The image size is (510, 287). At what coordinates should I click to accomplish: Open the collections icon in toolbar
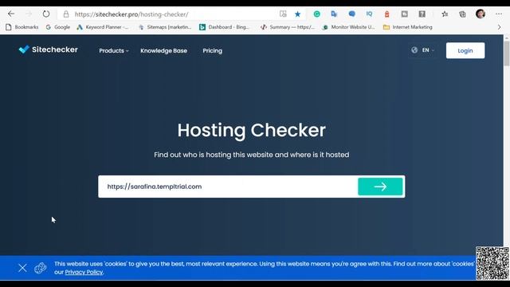point(462,14)
